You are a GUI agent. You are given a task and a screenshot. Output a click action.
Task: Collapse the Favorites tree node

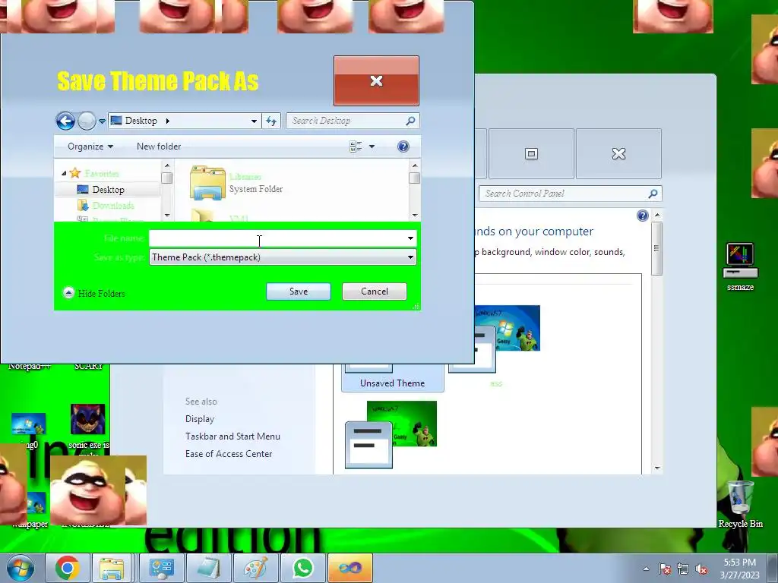pos(64,174)
